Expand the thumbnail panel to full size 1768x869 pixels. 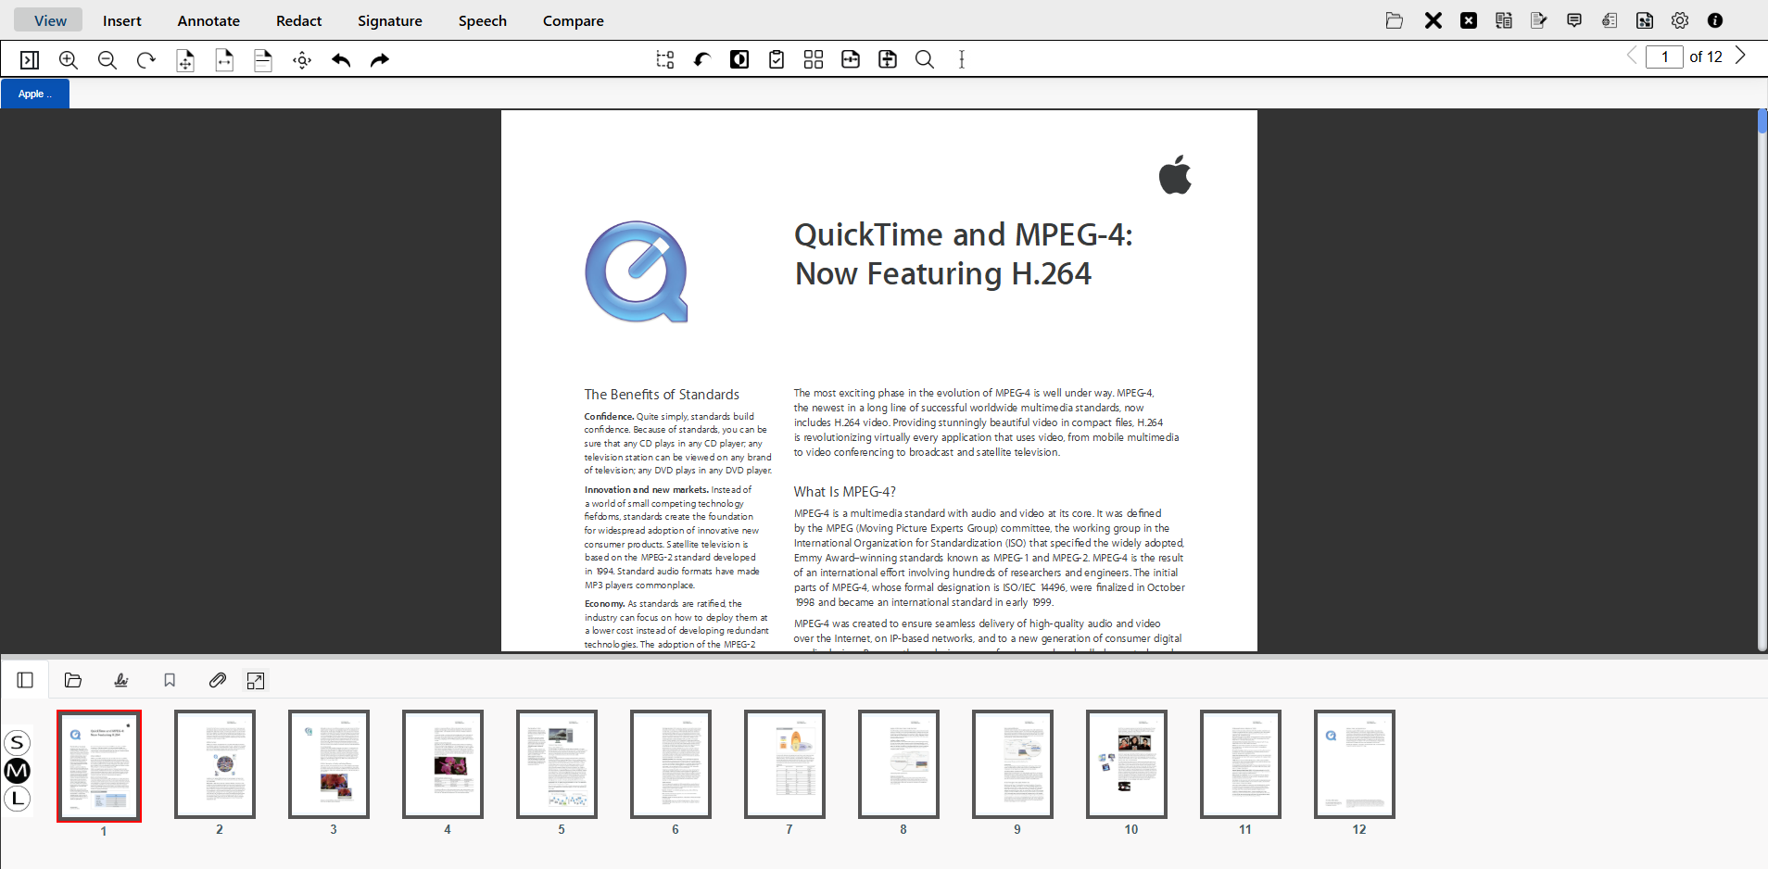pos(255,679)
